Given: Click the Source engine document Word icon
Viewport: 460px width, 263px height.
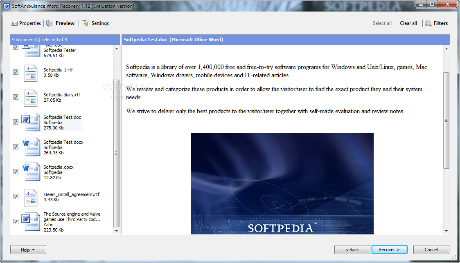Looking at the screenshot, I should click(31, 221).
